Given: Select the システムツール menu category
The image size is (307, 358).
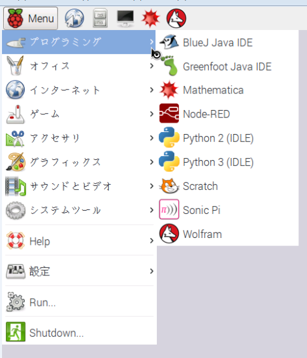Looking at the screenshot, I should click(x=79, y=210).
